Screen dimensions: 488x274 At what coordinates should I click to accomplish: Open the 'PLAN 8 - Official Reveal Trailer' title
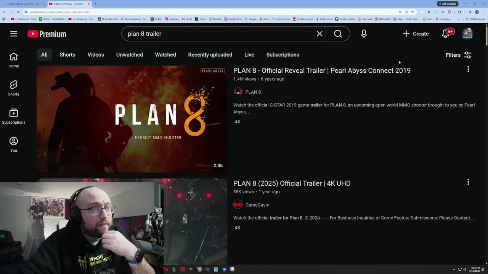click(322, 70)
